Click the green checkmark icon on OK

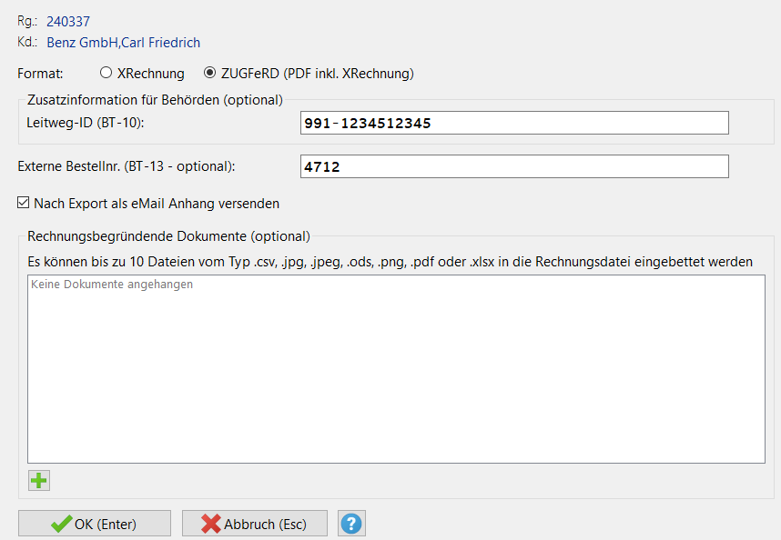(x=62, y=524)
